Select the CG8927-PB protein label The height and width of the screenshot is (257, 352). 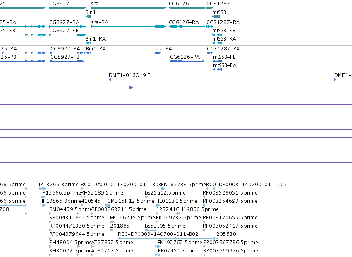65,57
